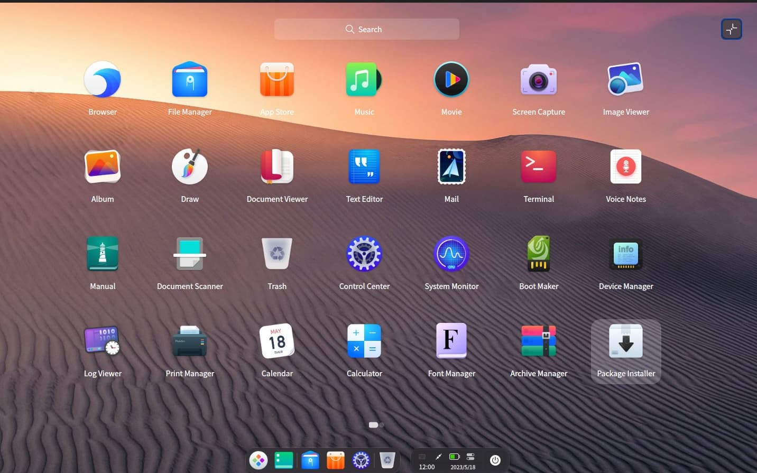
Task: Click the power button in the dock
Action: [495, 460]
